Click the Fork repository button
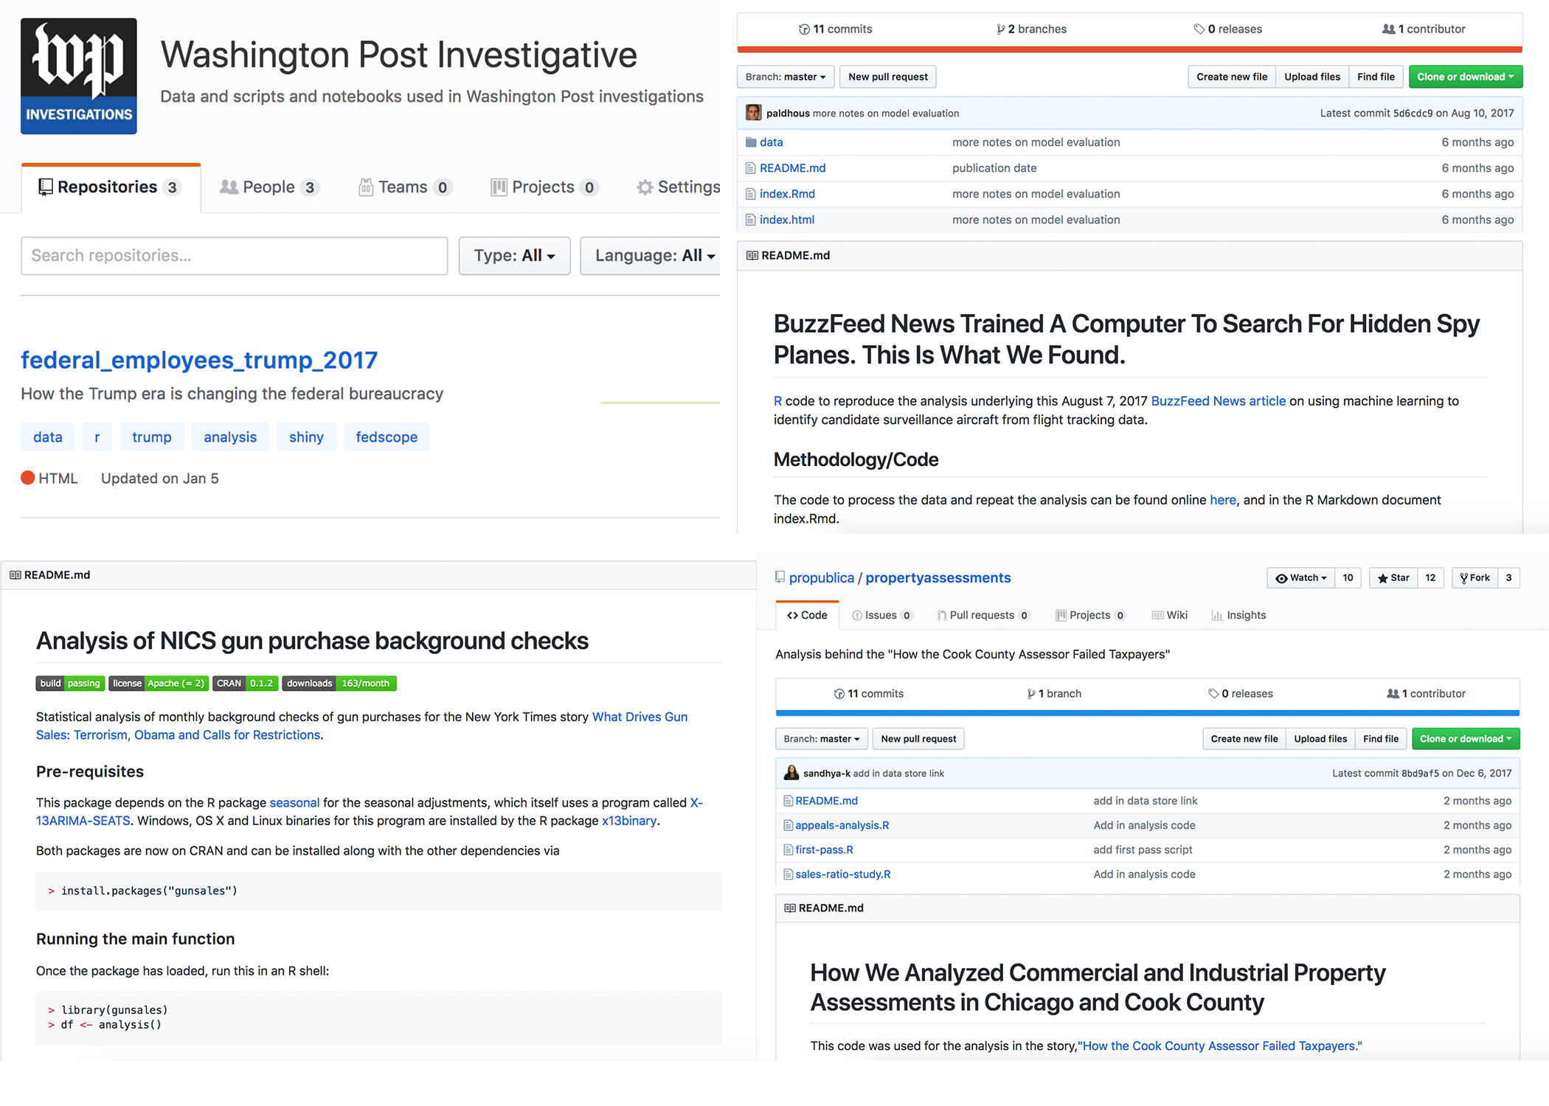This screenshot has height=1106, width=1549. pyautogui.click(x=1475, y=578)
